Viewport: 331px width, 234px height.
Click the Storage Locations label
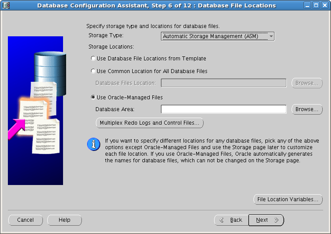[111, 47]
